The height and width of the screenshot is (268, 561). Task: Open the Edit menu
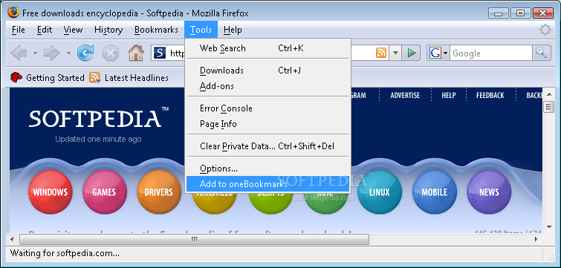(x=45, y=30)
